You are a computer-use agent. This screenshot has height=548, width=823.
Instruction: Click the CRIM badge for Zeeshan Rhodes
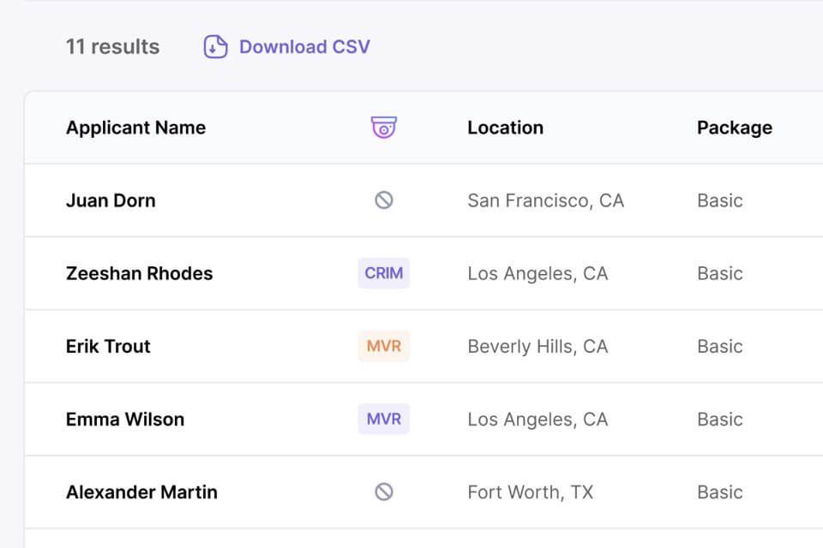[x=383, y=273]
